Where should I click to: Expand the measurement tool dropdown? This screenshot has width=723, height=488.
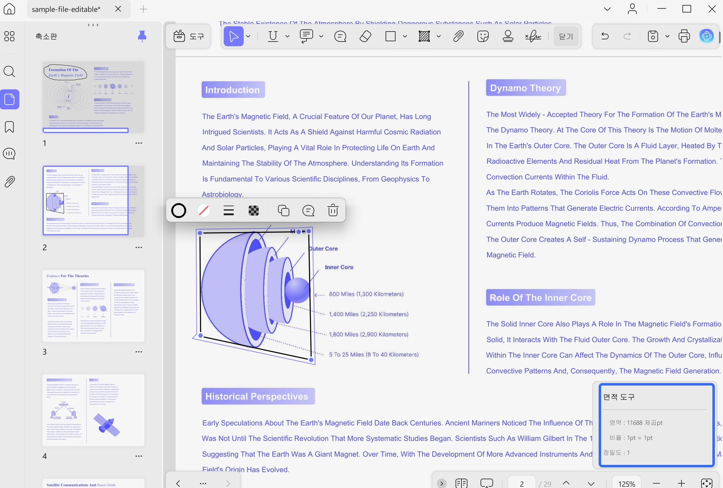pos(439,36)
